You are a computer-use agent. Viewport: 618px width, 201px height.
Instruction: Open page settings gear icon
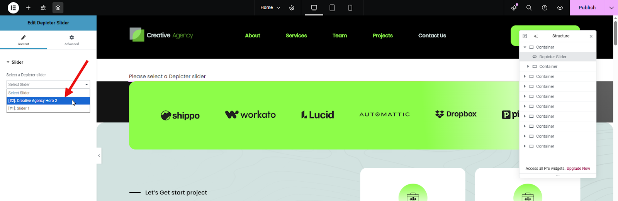click(x=292, y=8)
